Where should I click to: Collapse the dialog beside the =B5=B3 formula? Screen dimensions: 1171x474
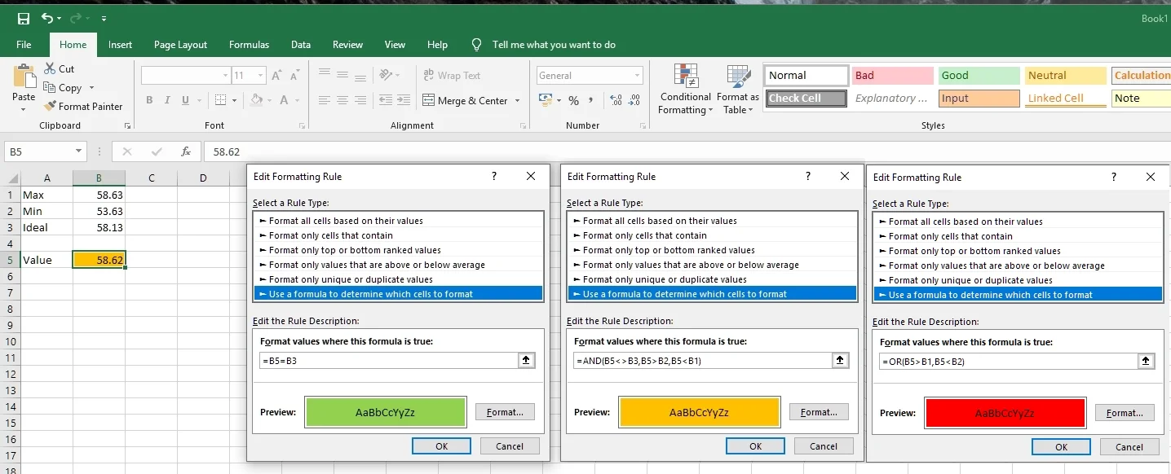[526, 360]
